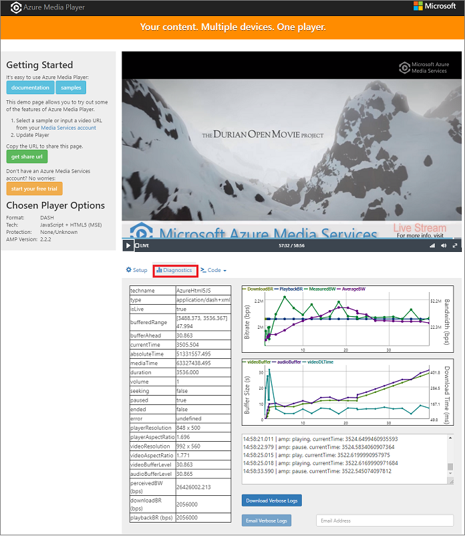Click the bufferedRange row label

pyautogui.click(x=148, y=322)
